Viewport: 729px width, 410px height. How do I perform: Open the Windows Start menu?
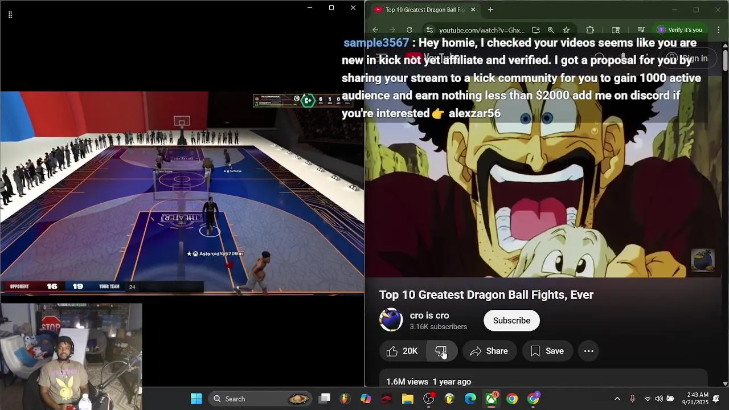[196, 399]
